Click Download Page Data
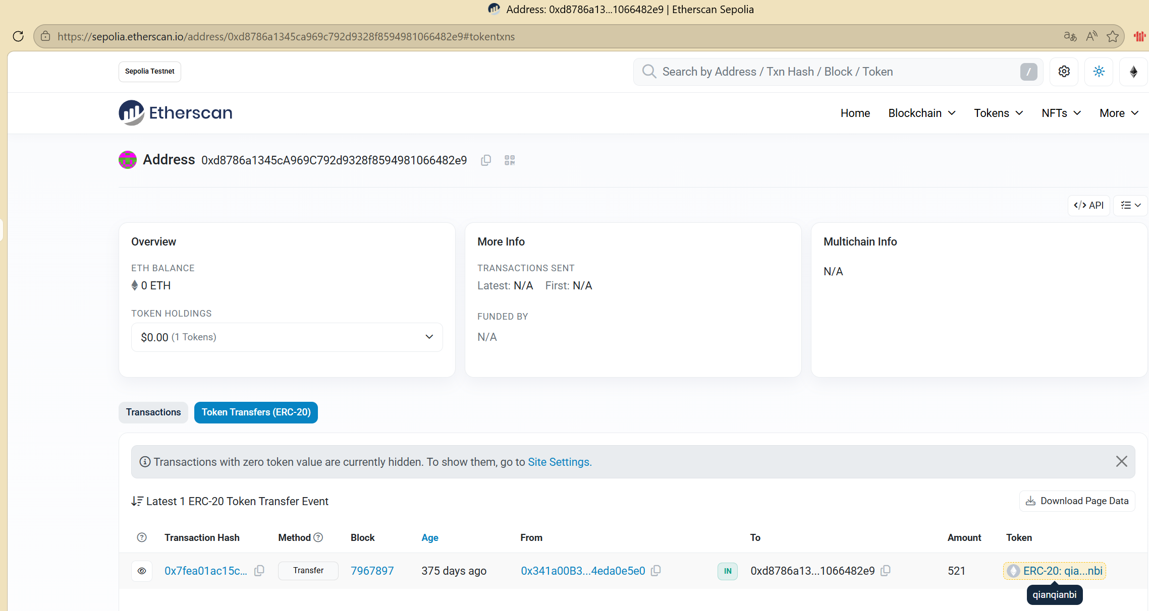The width and height of the screenshot is (1149, 611). coord(1077,501)
